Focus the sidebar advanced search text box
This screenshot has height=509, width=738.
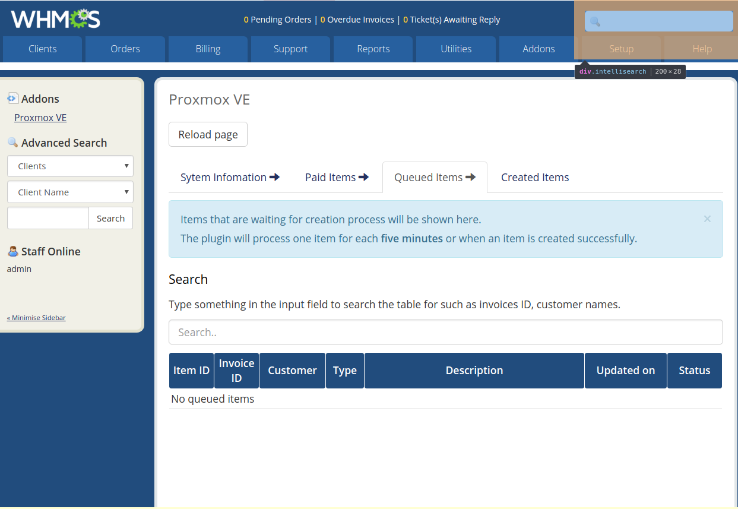(48, 218)
